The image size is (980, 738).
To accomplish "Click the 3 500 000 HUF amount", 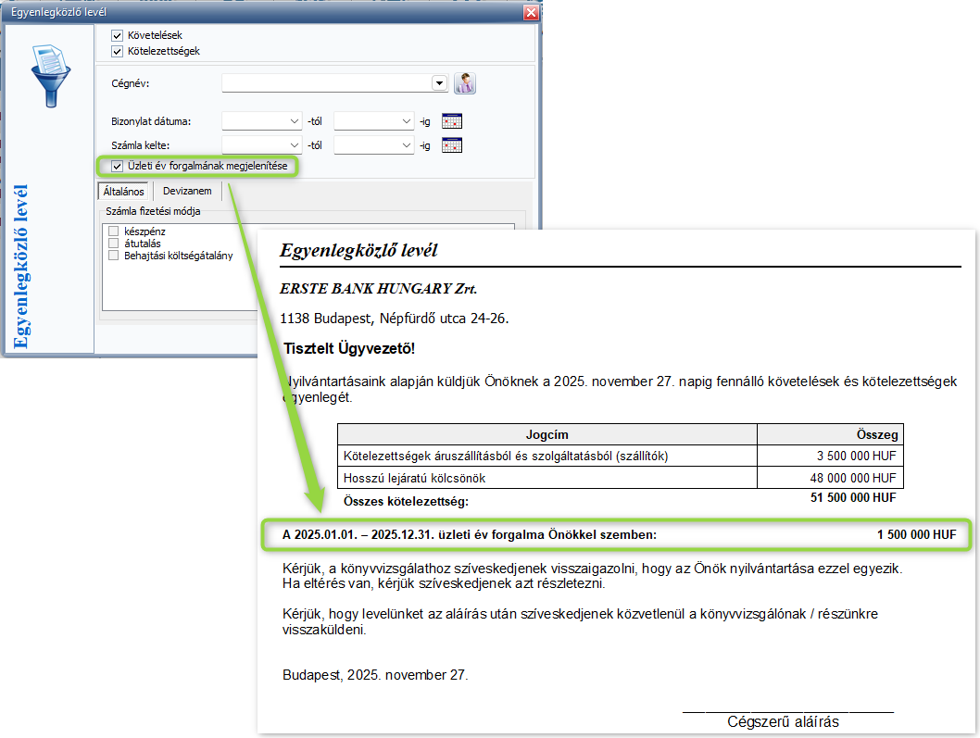I will click(x=856, y=457).
